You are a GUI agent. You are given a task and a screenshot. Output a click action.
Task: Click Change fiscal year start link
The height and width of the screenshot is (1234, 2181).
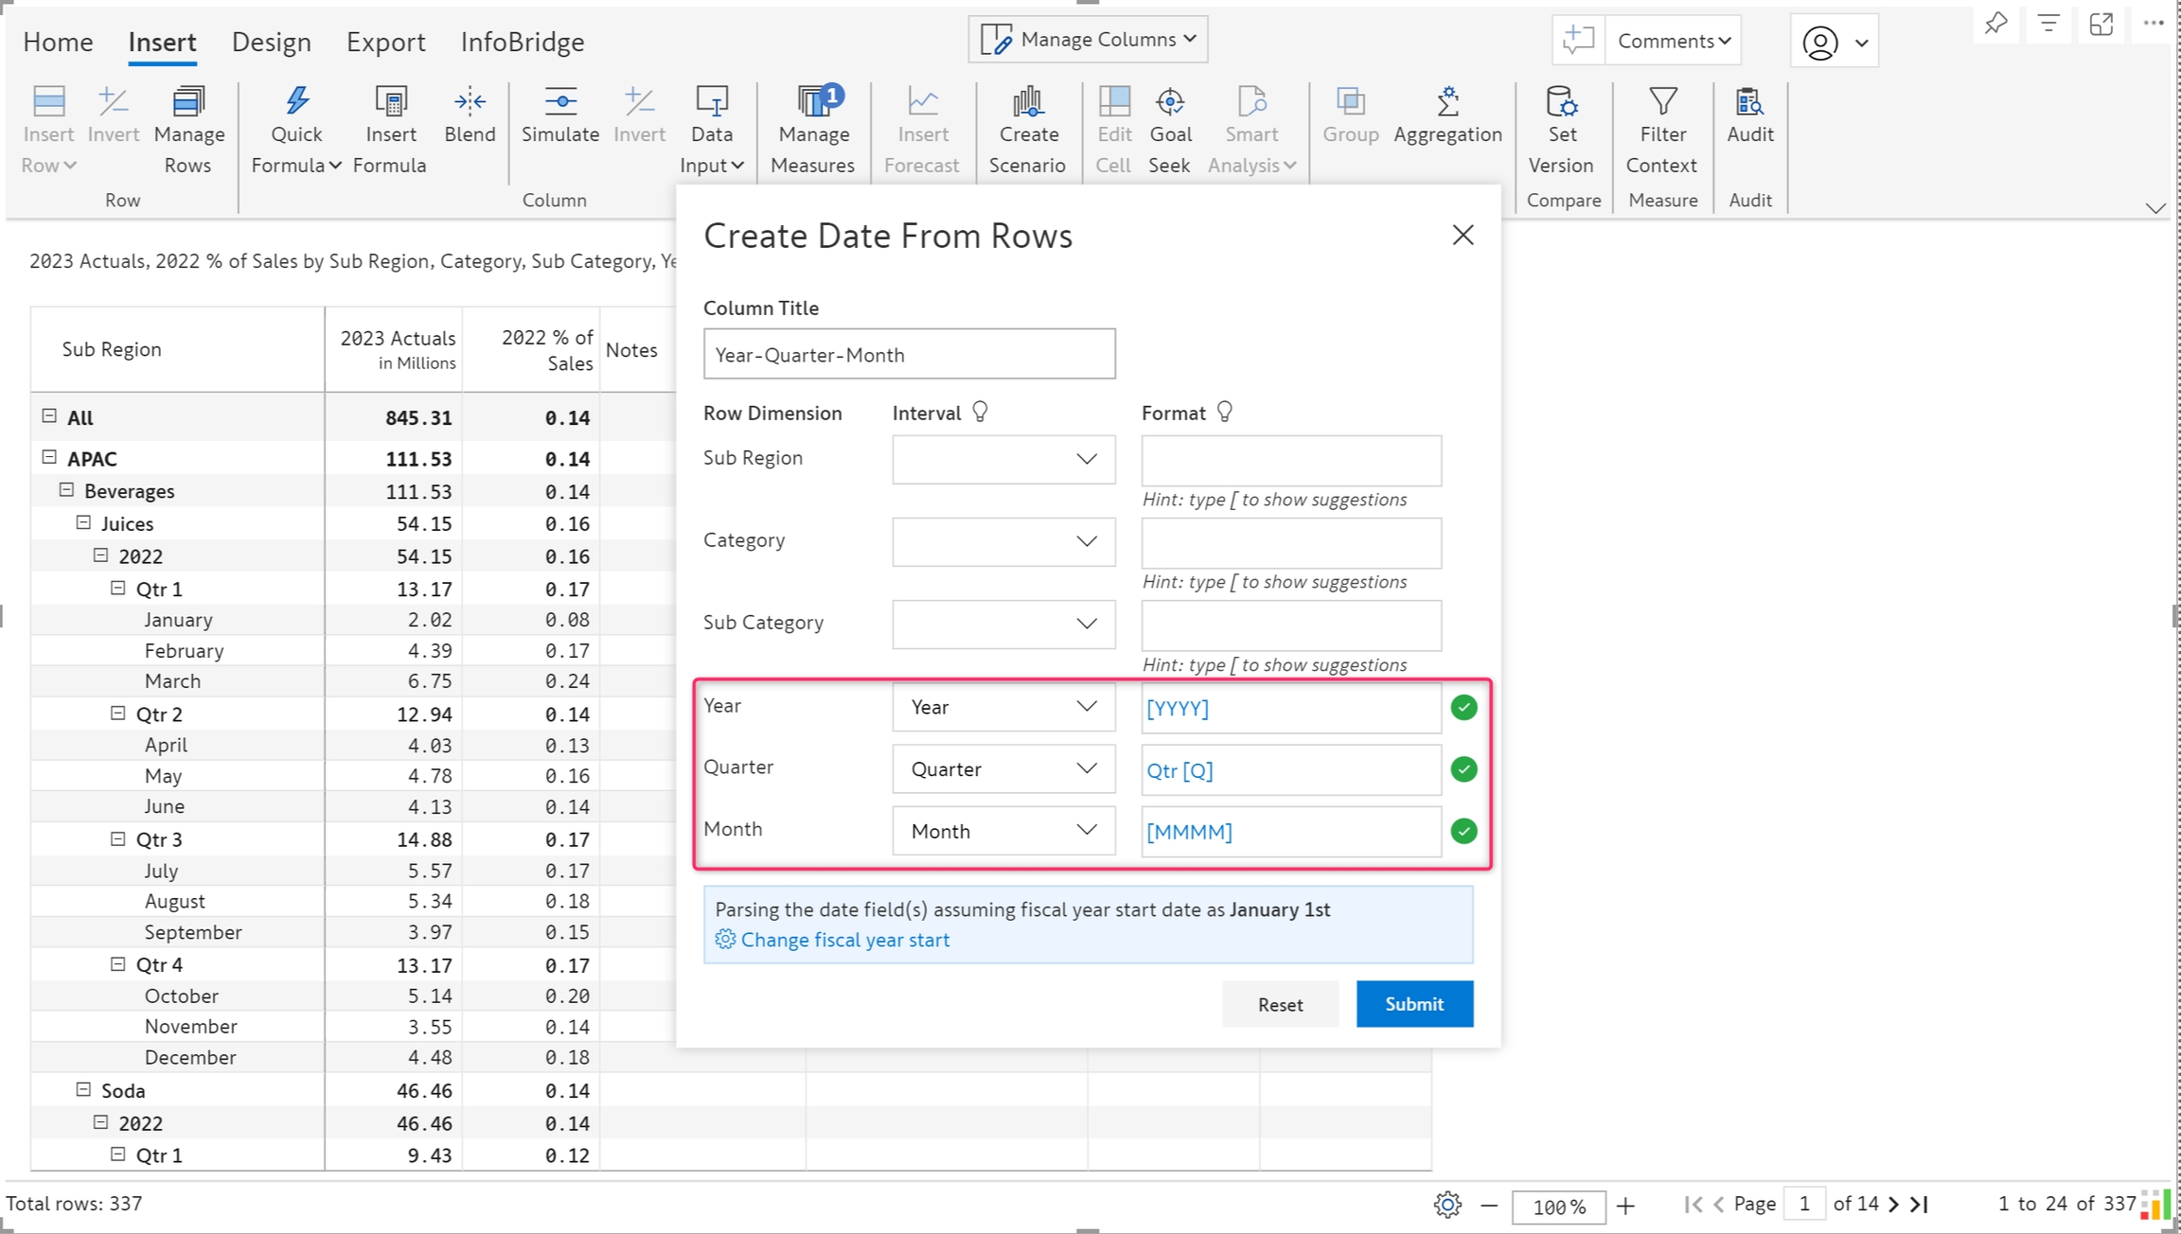click(844, 940)
